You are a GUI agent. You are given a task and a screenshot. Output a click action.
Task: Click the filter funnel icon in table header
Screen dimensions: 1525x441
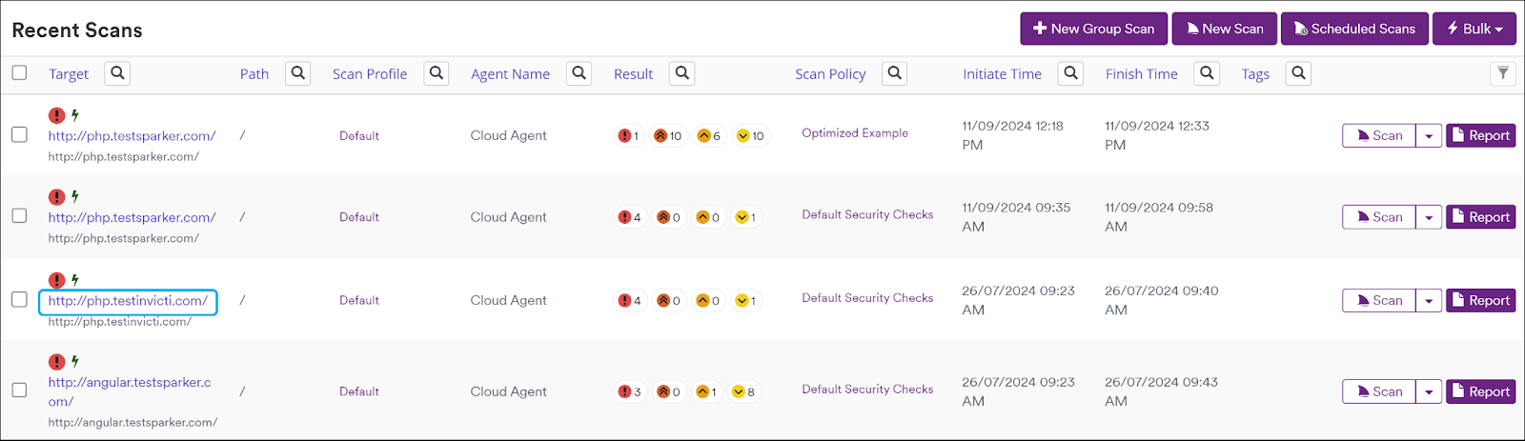coord(1502,73)
